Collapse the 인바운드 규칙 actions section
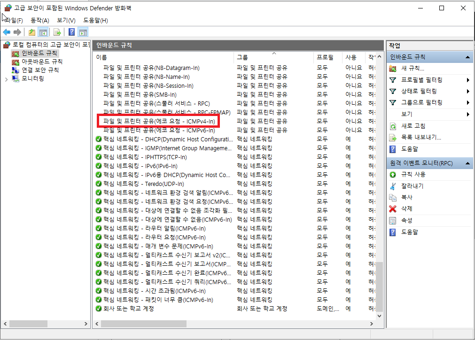 point(467,57)
